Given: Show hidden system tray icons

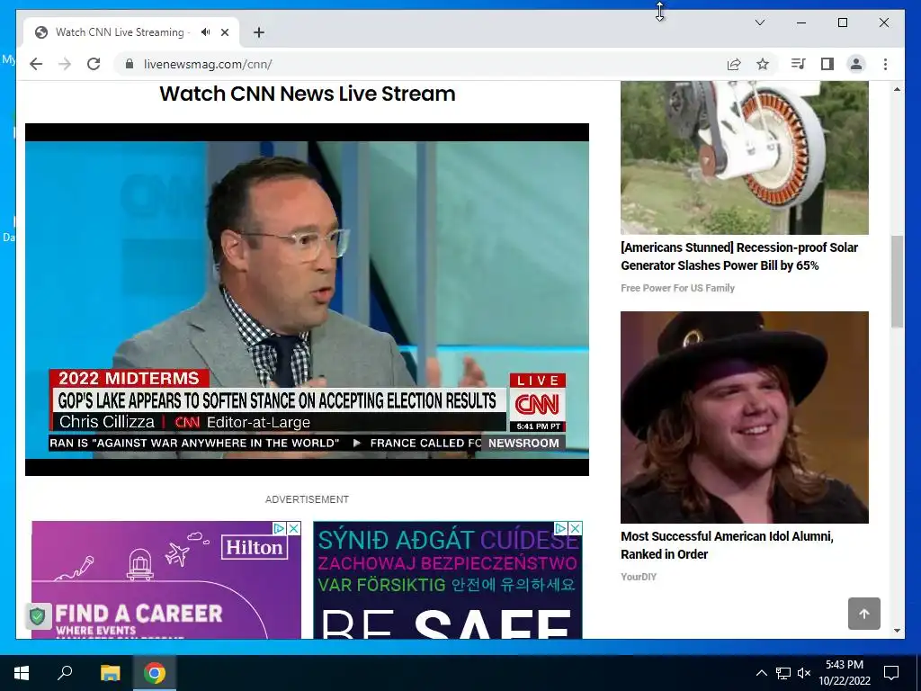Looking at the screenshot, I should click(x=761, y=673).
